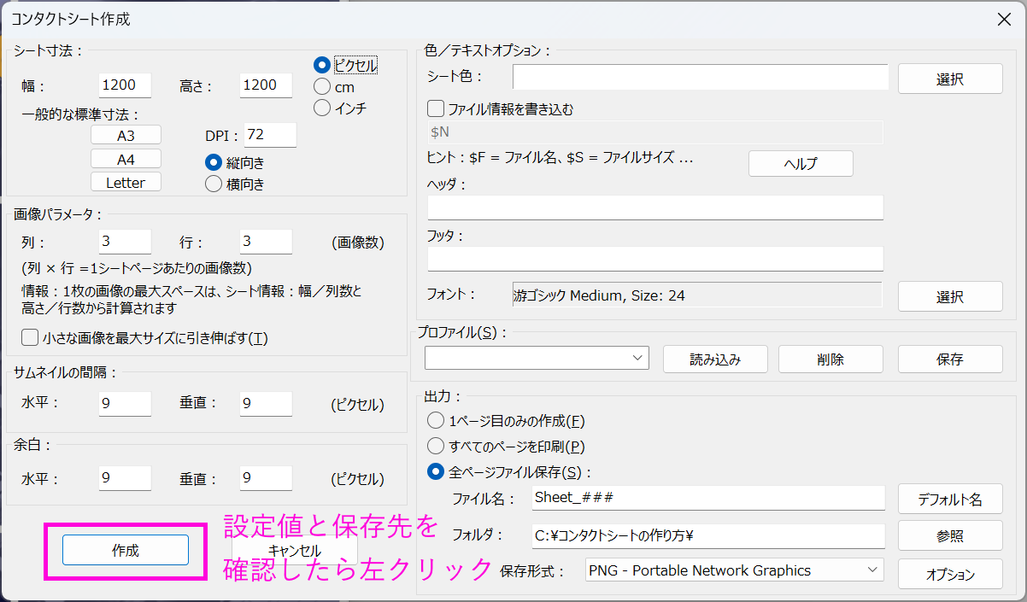Select 1ページ目のみの作成 output option

click(x=436, y=421)
